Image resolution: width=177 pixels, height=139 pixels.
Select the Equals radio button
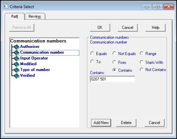[92, 53]
